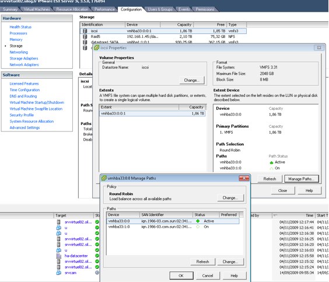
Task: Open Network Adapters in the Hardware panel
Action: [24, 65]
